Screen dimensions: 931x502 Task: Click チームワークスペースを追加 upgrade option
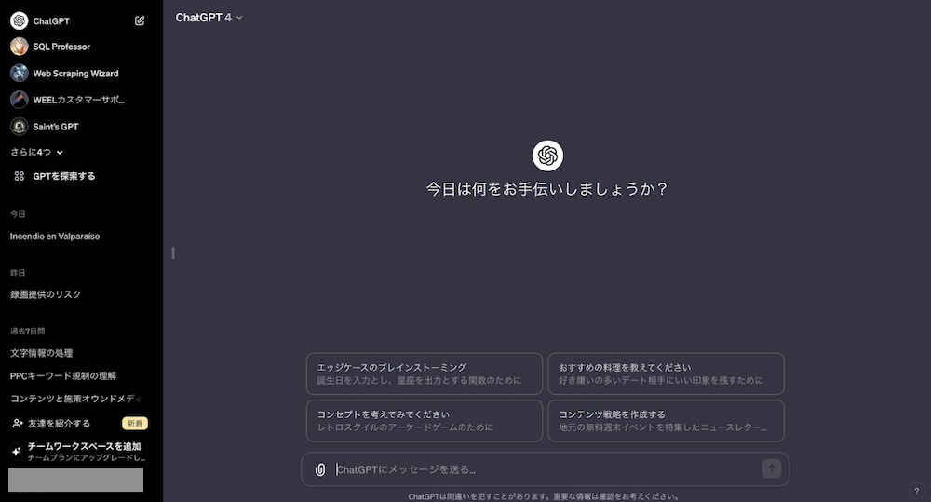click(84, 452)
